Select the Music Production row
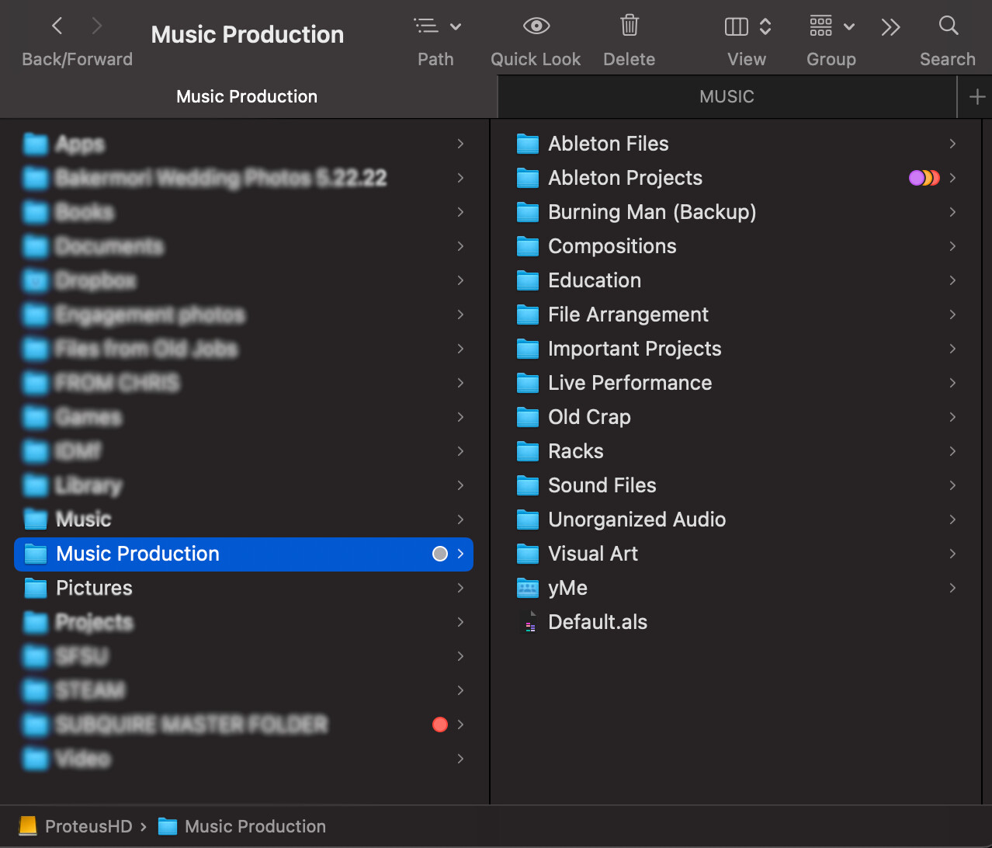 244,554
